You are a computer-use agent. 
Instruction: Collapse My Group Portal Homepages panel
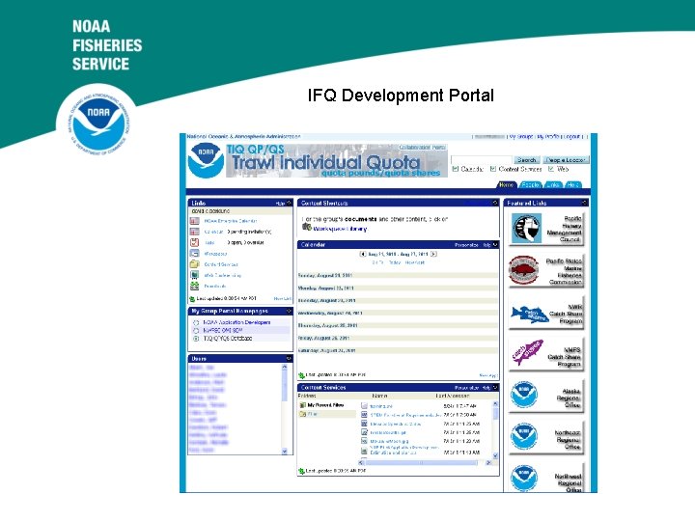(x=289, y=312)
